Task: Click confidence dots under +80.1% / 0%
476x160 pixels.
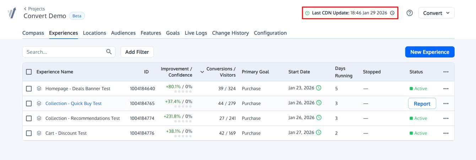Action: tap(183, 92)
